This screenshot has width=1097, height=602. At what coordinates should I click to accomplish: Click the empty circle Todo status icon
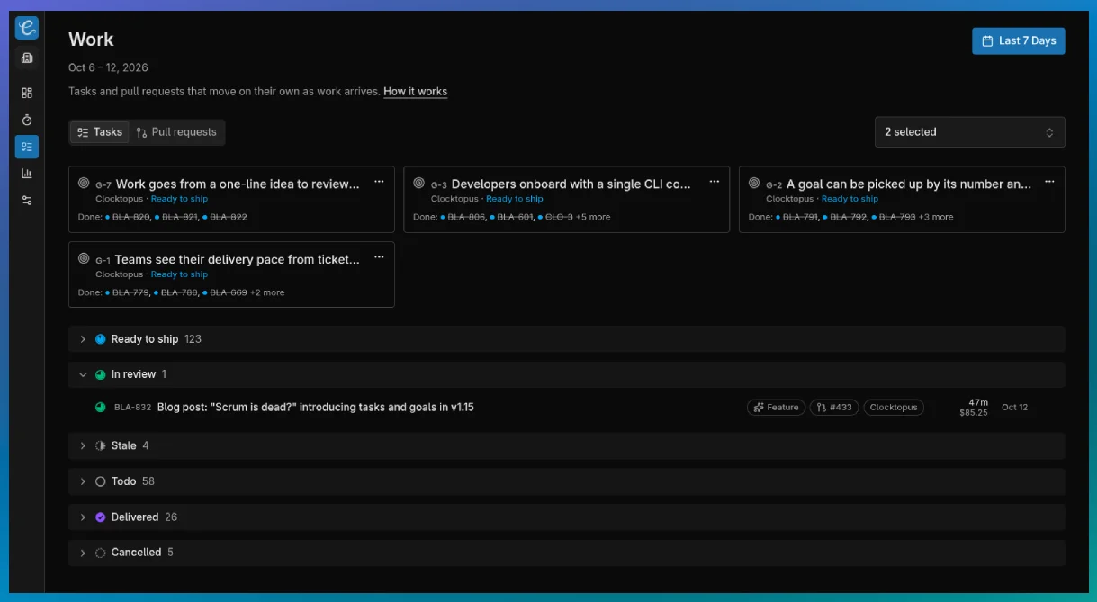pos(101,481)
